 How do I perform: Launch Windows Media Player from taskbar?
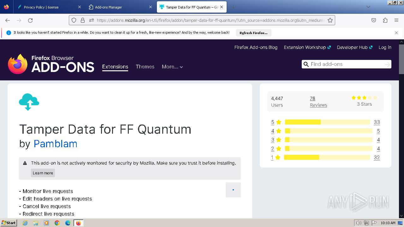tap(46, 223)
